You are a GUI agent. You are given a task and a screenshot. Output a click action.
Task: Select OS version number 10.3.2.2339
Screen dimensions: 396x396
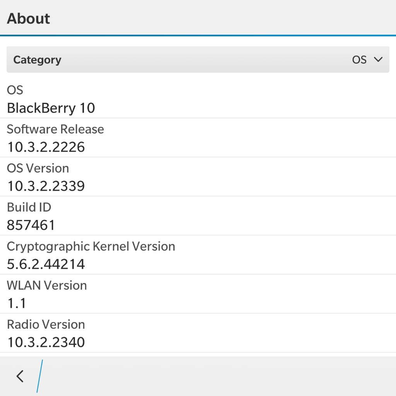coord(46,186)
